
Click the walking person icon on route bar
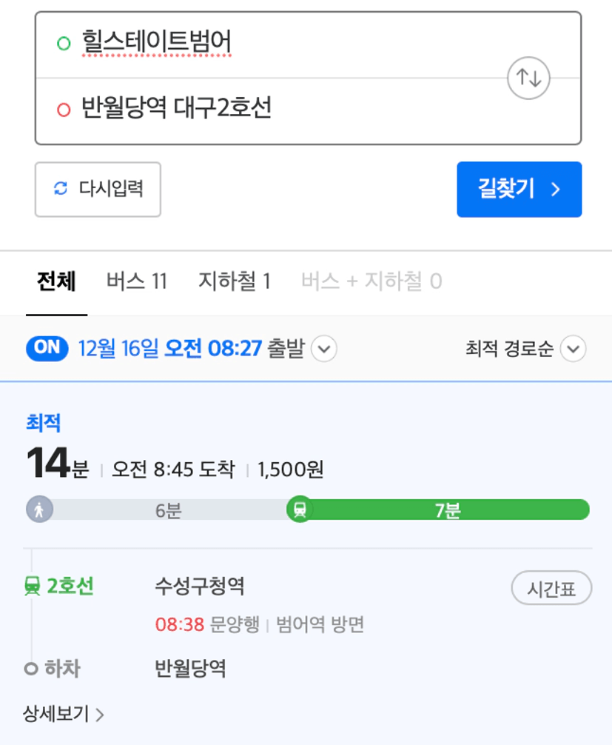39,510
